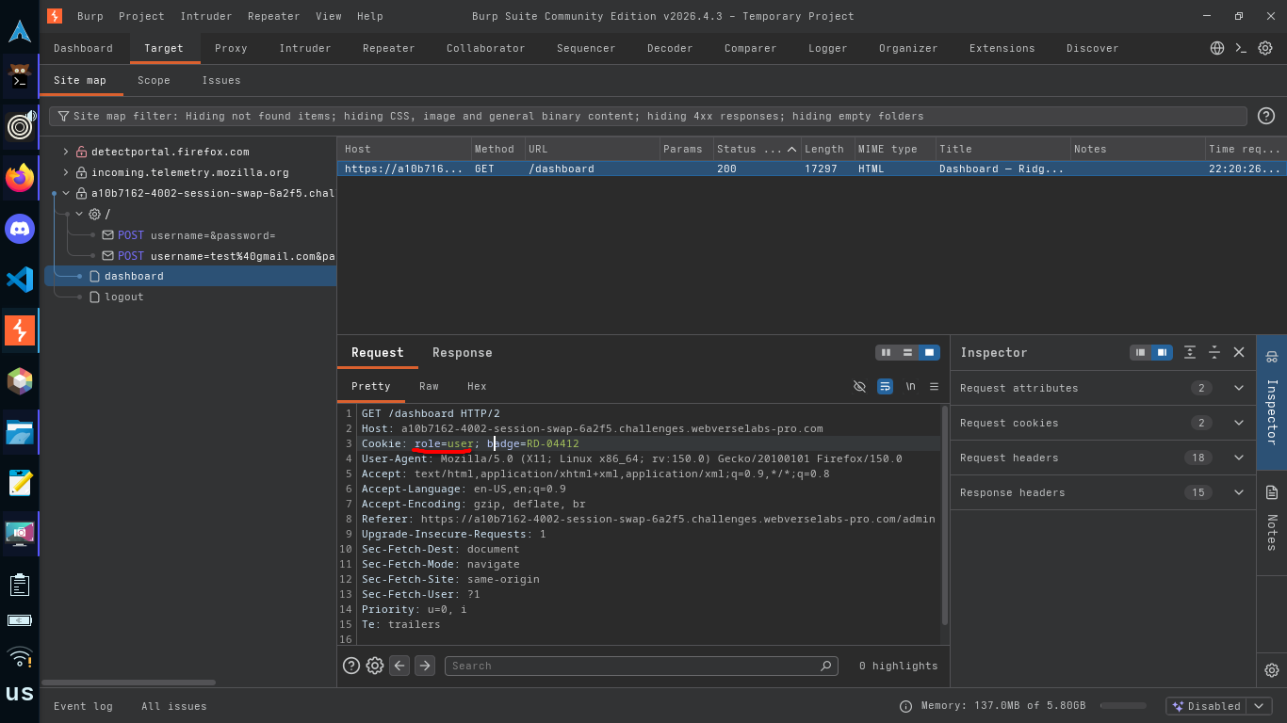Click the Inspector expand-all sections icon

(1190, 352)
